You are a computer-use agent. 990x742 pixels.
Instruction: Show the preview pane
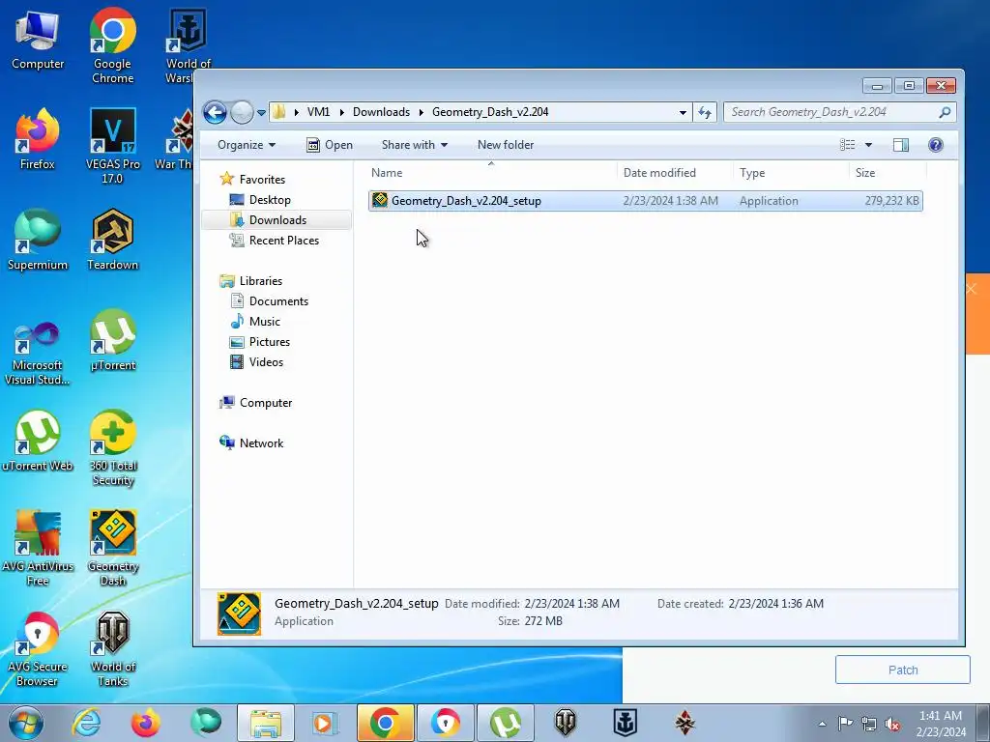[901, 145]
